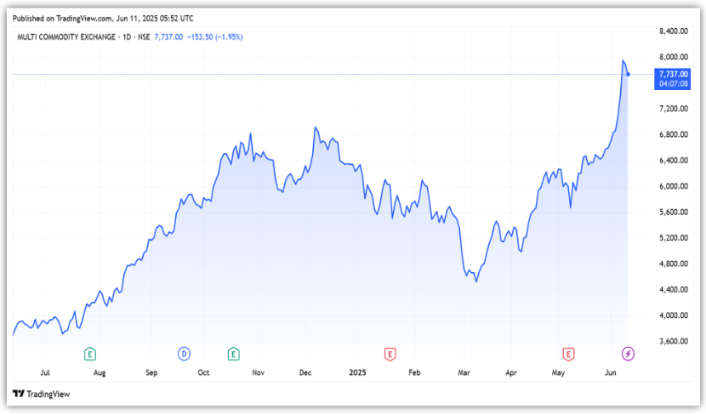
Task: Click the 6,000.00 price scale label
Action: pyautogui.click(x=673, y=186)
